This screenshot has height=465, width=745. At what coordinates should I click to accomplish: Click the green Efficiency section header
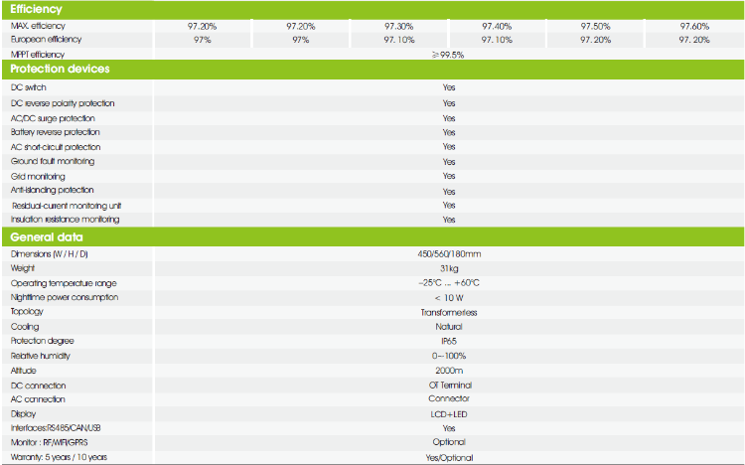click(36, 9)
